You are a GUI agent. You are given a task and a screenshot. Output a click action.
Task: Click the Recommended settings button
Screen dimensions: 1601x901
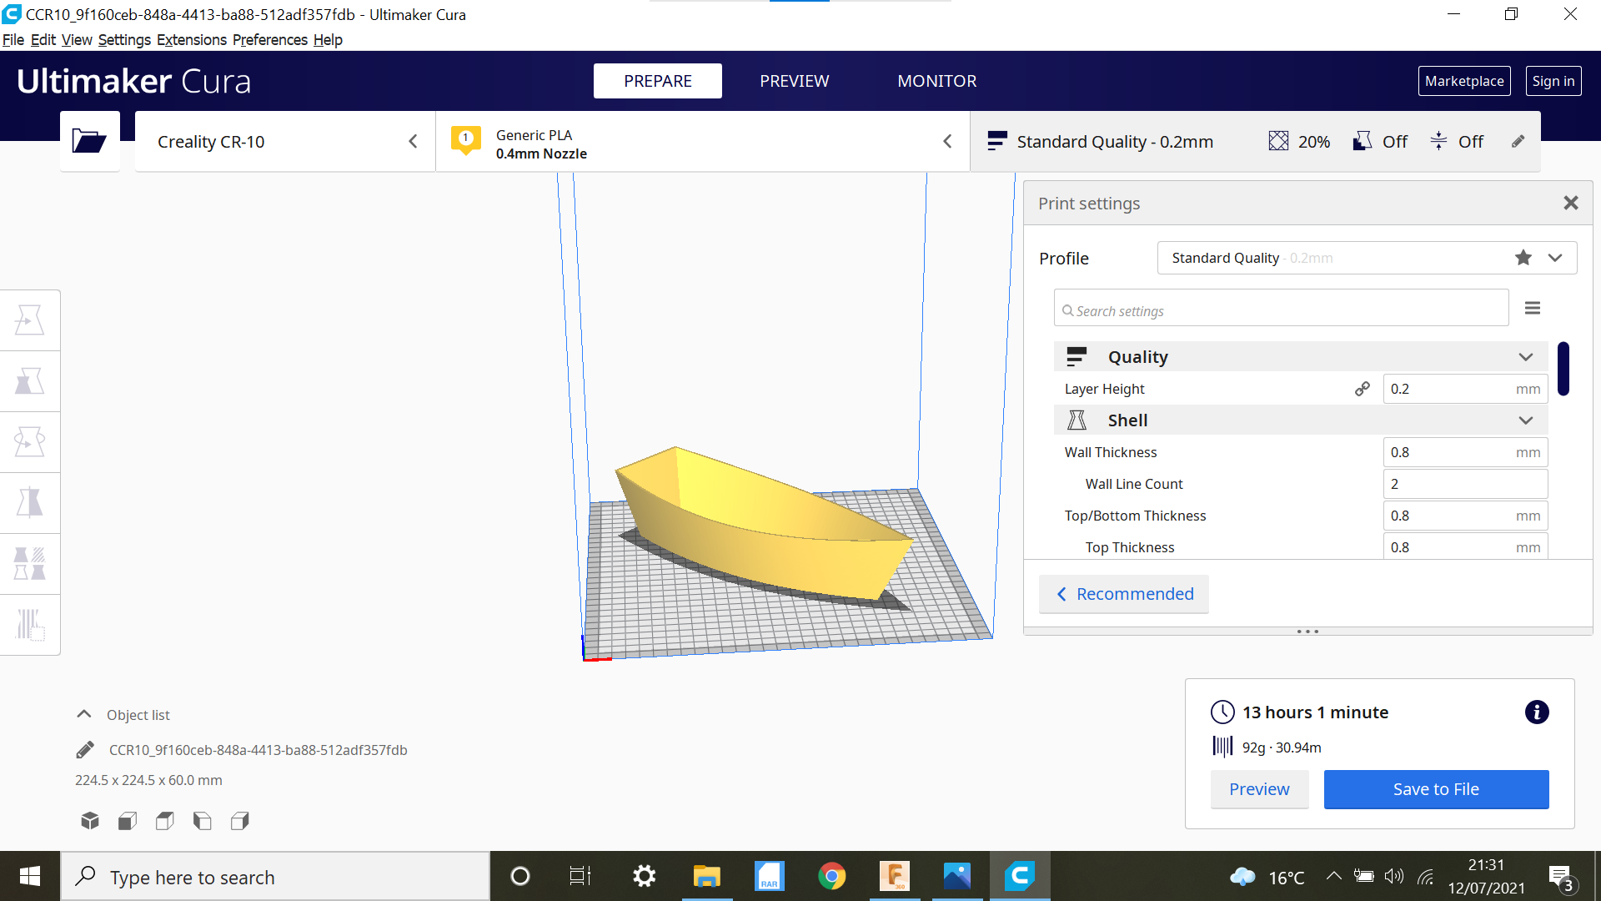(x=1125, y=593)
